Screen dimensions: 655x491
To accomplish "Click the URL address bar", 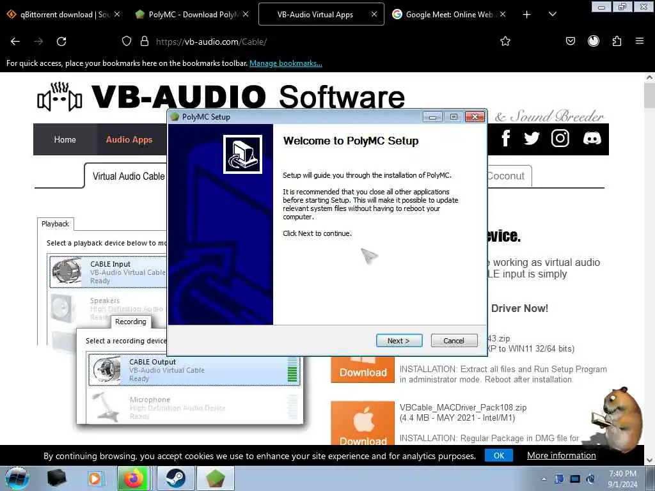I will pos(317,42).
